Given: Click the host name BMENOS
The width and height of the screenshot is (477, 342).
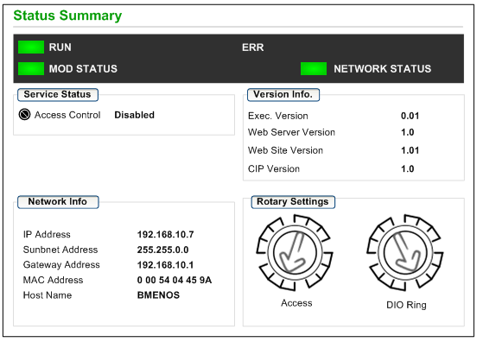Looking at the screenshot, I should click(x=158, y=295).
